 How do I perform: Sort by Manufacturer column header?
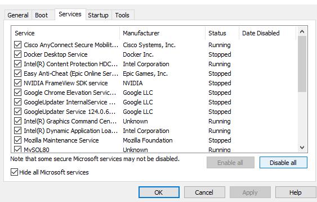163,33
